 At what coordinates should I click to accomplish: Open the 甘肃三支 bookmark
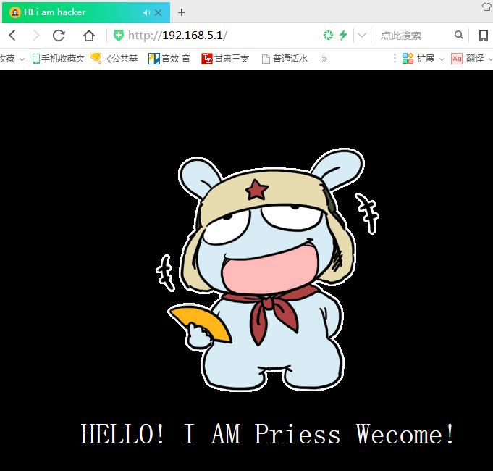tap(225, 59)
